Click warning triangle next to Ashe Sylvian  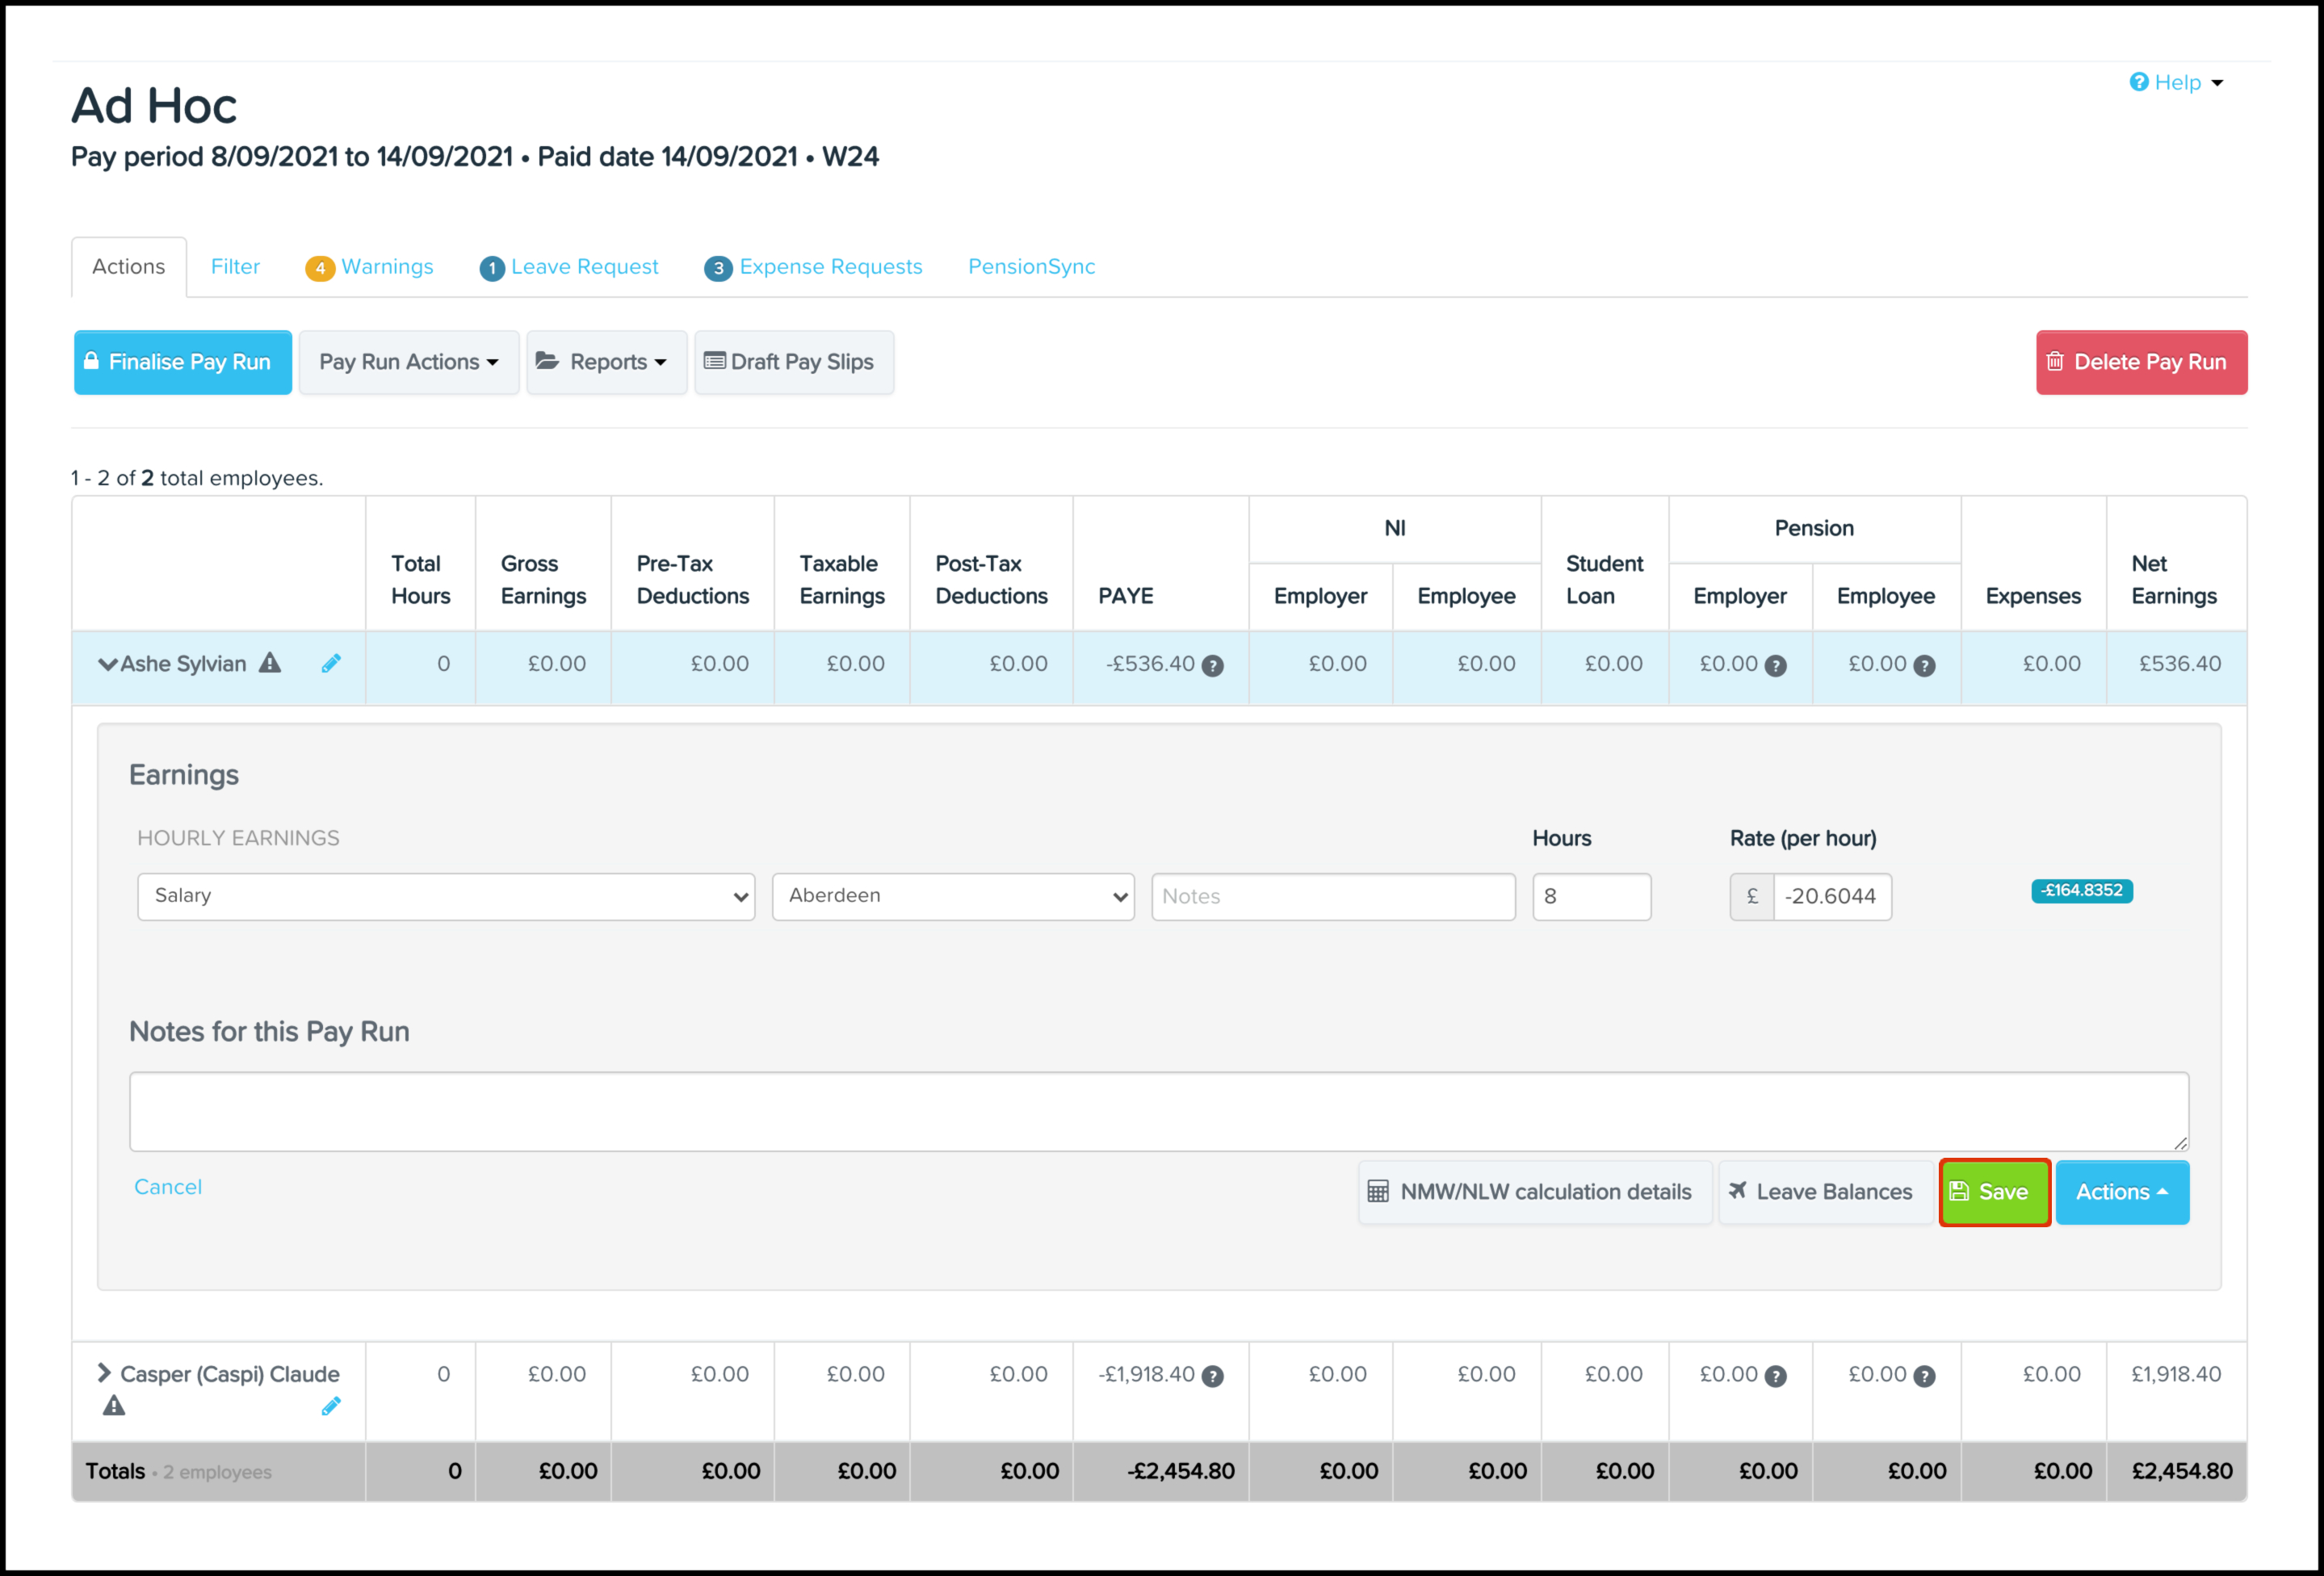click(x=270, y=663)
